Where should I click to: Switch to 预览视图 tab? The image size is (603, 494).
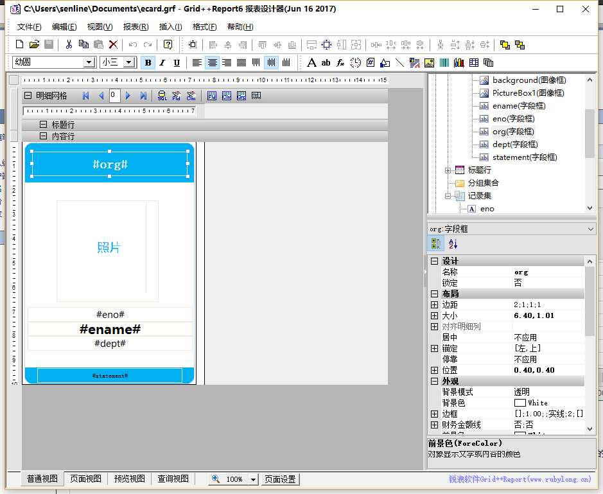pos(129,479)
